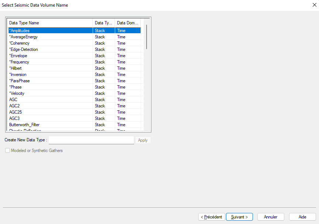Click the data type list vertical scrollbar
This screenshot has height=224, width=319.
(x=147, y=37)
